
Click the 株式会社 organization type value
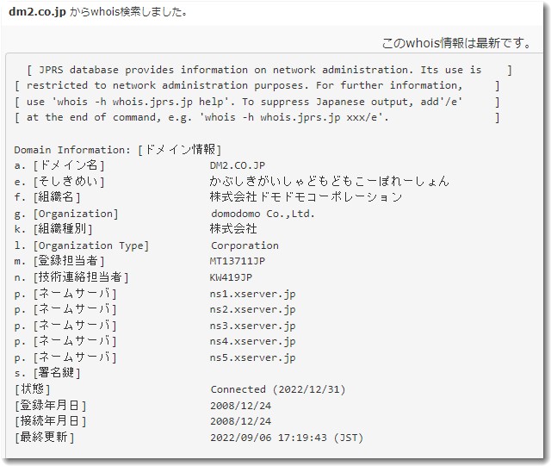233,229
